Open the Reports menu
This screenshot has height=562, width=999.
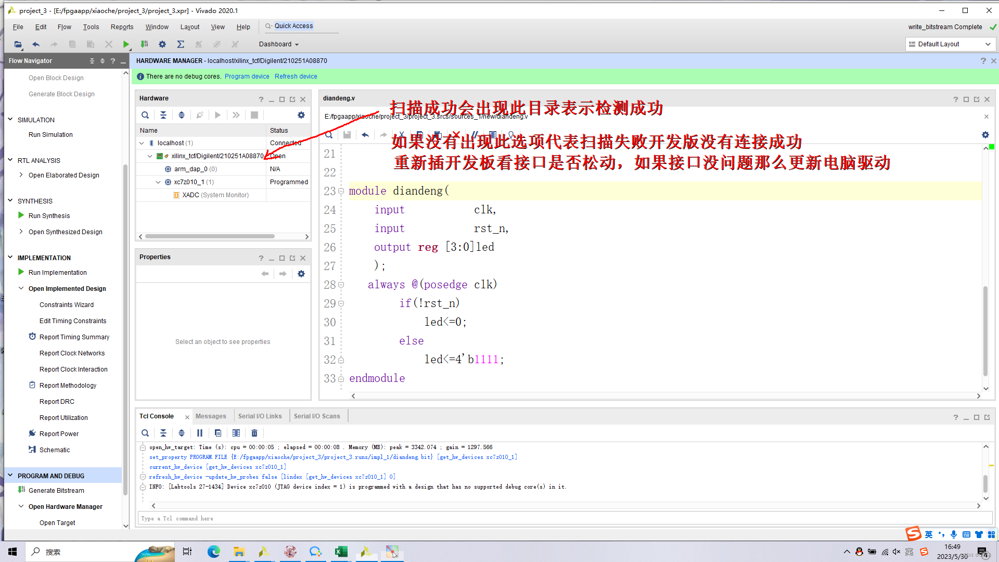pyautogui.click(x=122, y=27)
